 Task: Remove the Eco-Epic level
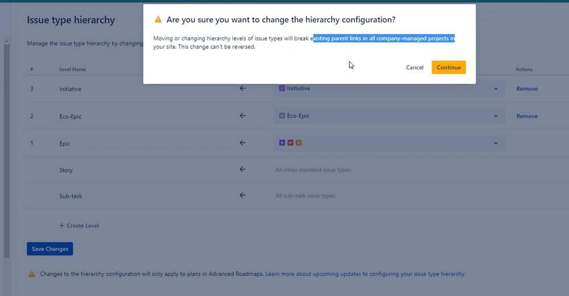pyautogui.click(x=527, y=116)
